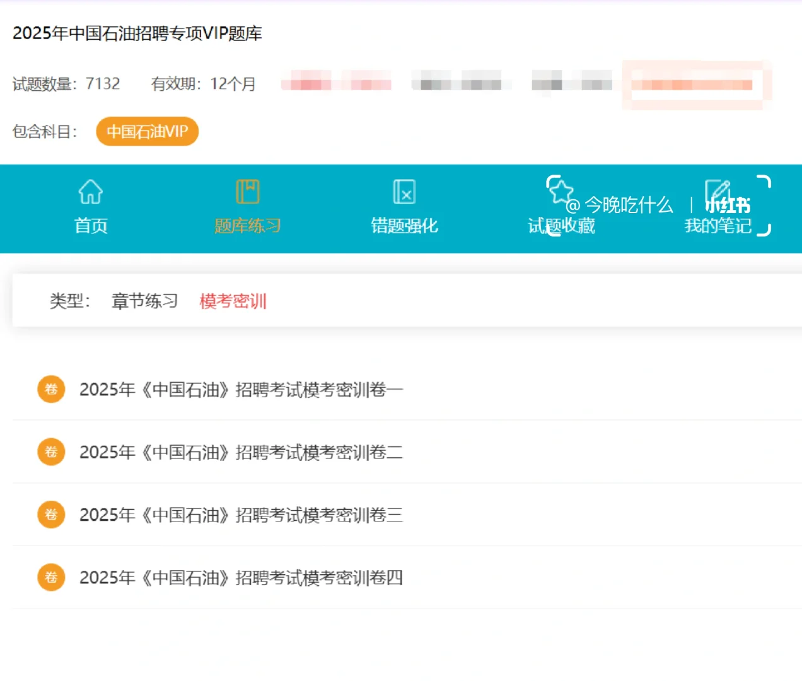Open 2025年《中国石油》招聘考试模考密训卷四
802x681 pixels.
point(241,578)
